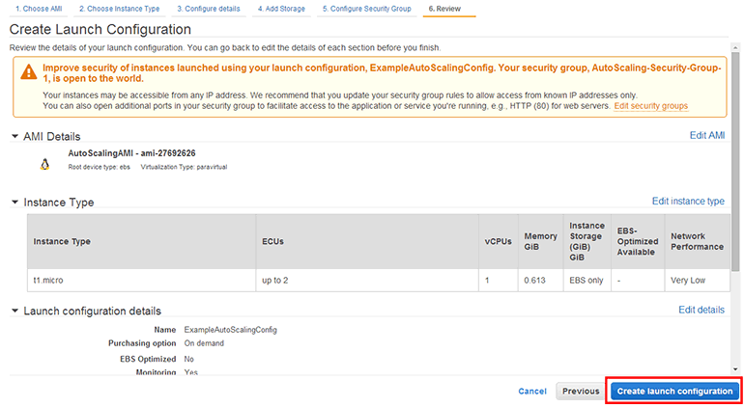The width and height of the screenshot is (744, 407).
Task: Click the Previous button
Action: 581,391
